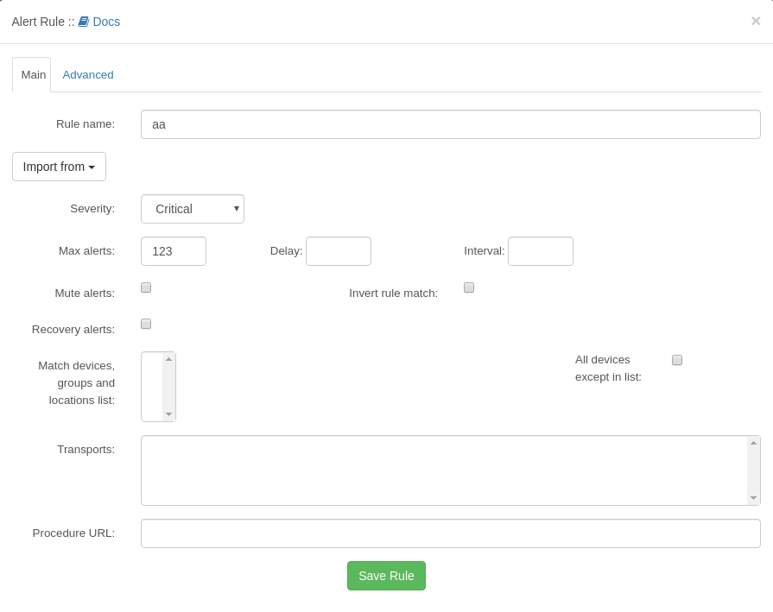Screen dimensions: 773x612
Task: Click the Rule name input field
Action: [450, 124]
